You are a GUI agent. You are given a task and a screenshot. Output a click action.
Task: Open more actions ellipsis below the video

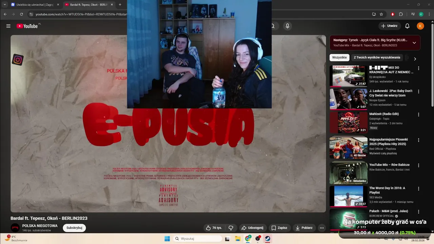click(x=322, y=228)
